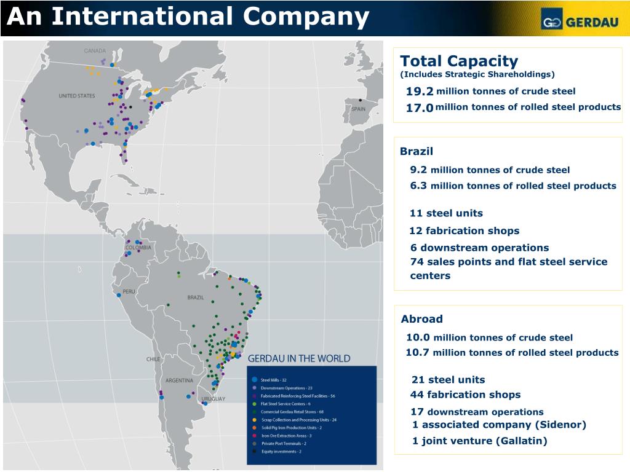Click the purple Fabricated Reinforcing Steel Facilities dot
Viewport: 630px width, 472px height.
point(254,396)
